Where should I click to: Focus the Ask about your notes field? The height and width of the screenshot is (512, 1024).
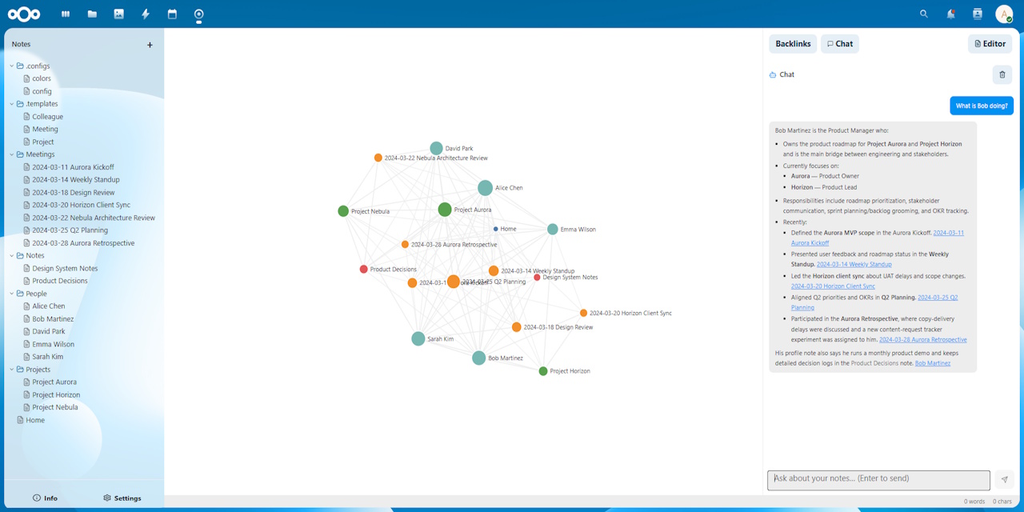point(878,480)
